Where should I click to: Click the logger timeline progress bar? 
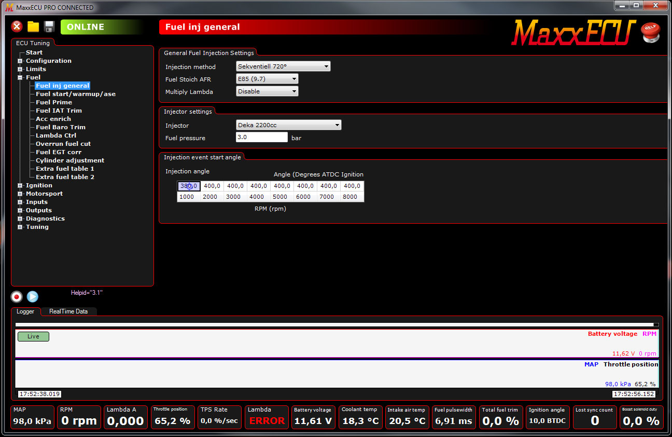(337, 324)
